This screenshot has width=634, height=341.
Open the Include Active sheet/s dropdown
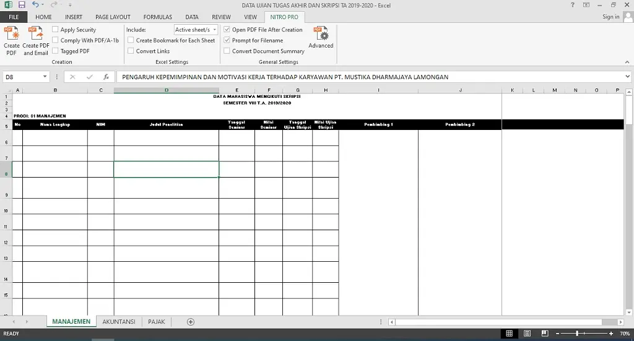(x=196, y=30)
